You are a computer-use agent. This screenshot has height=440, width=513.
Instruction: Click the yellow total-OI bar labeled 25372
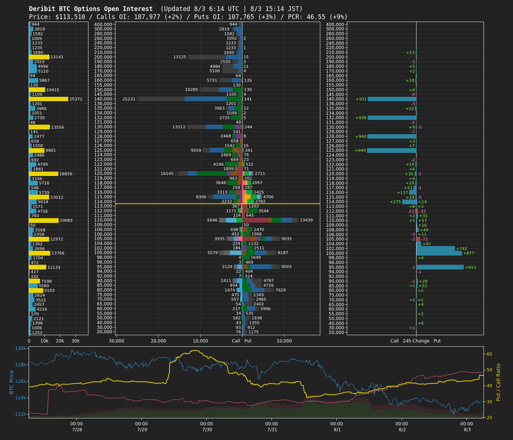click(48, 99)
